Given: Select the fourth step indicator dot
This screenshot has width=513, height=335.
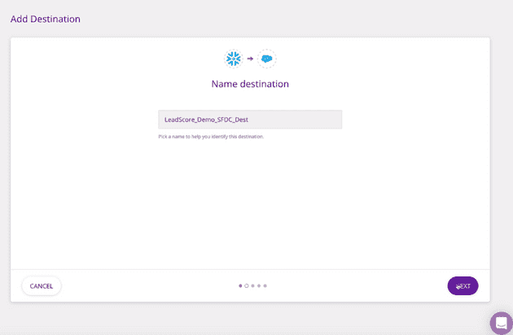Looking at the screenshot, I should [259, 285].
